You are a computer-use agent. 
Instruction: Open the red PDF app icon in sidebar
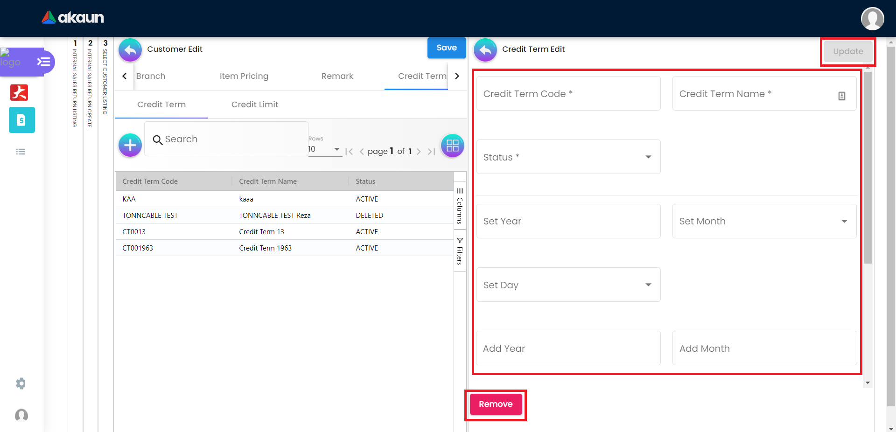click(x=19, y=92)
